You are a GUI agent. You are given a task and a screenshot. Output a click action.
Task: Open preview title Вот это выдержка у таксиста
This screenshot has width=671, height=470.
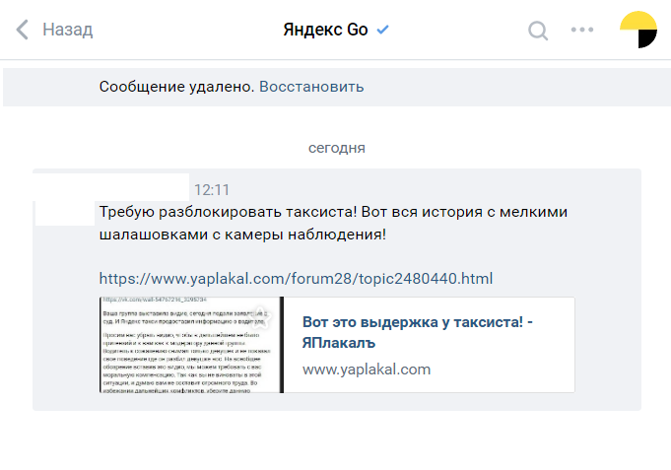(x=417, y=332)
